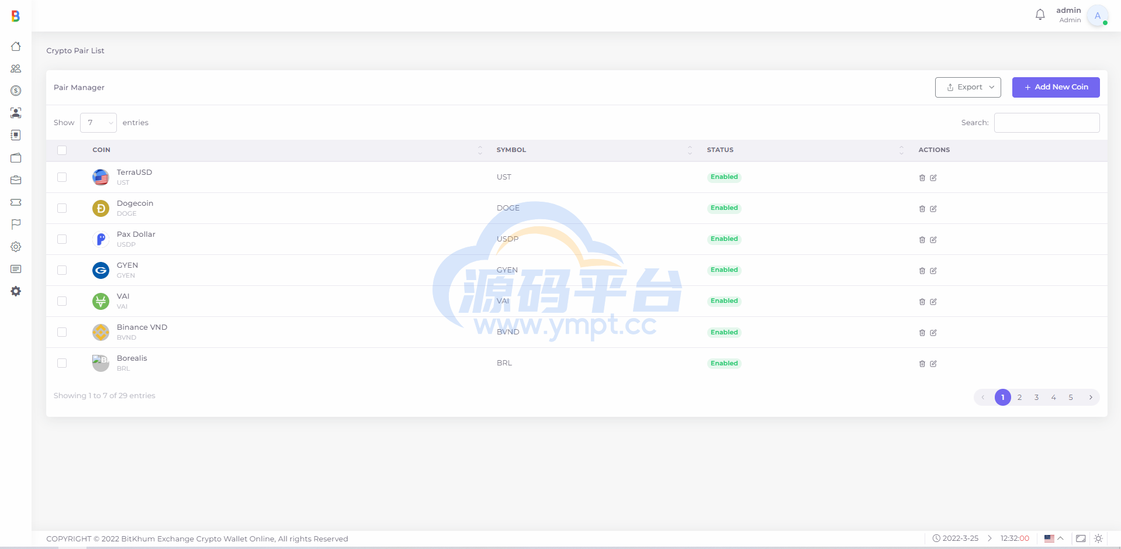Delete the Pax Dollar row
The image size is (1121, 549).
point(922,240)
